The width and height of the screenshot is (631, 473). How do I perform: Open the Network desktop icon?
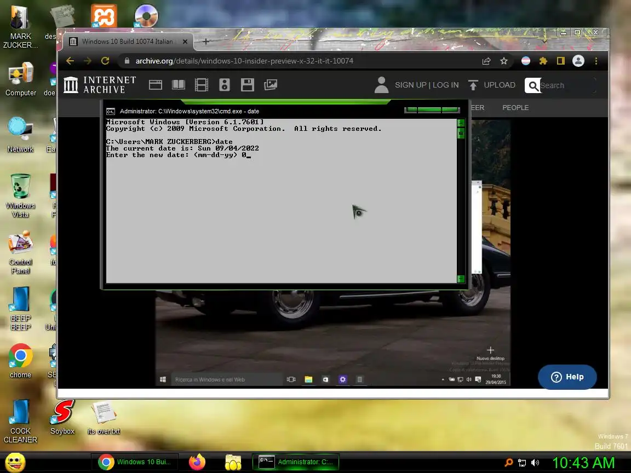point(20,135)
